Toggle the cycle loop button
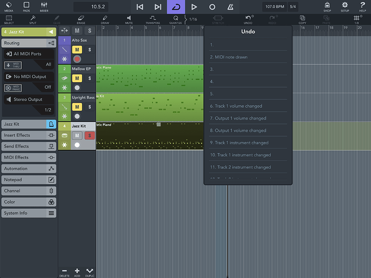The image size is (371, 278). 175,7
